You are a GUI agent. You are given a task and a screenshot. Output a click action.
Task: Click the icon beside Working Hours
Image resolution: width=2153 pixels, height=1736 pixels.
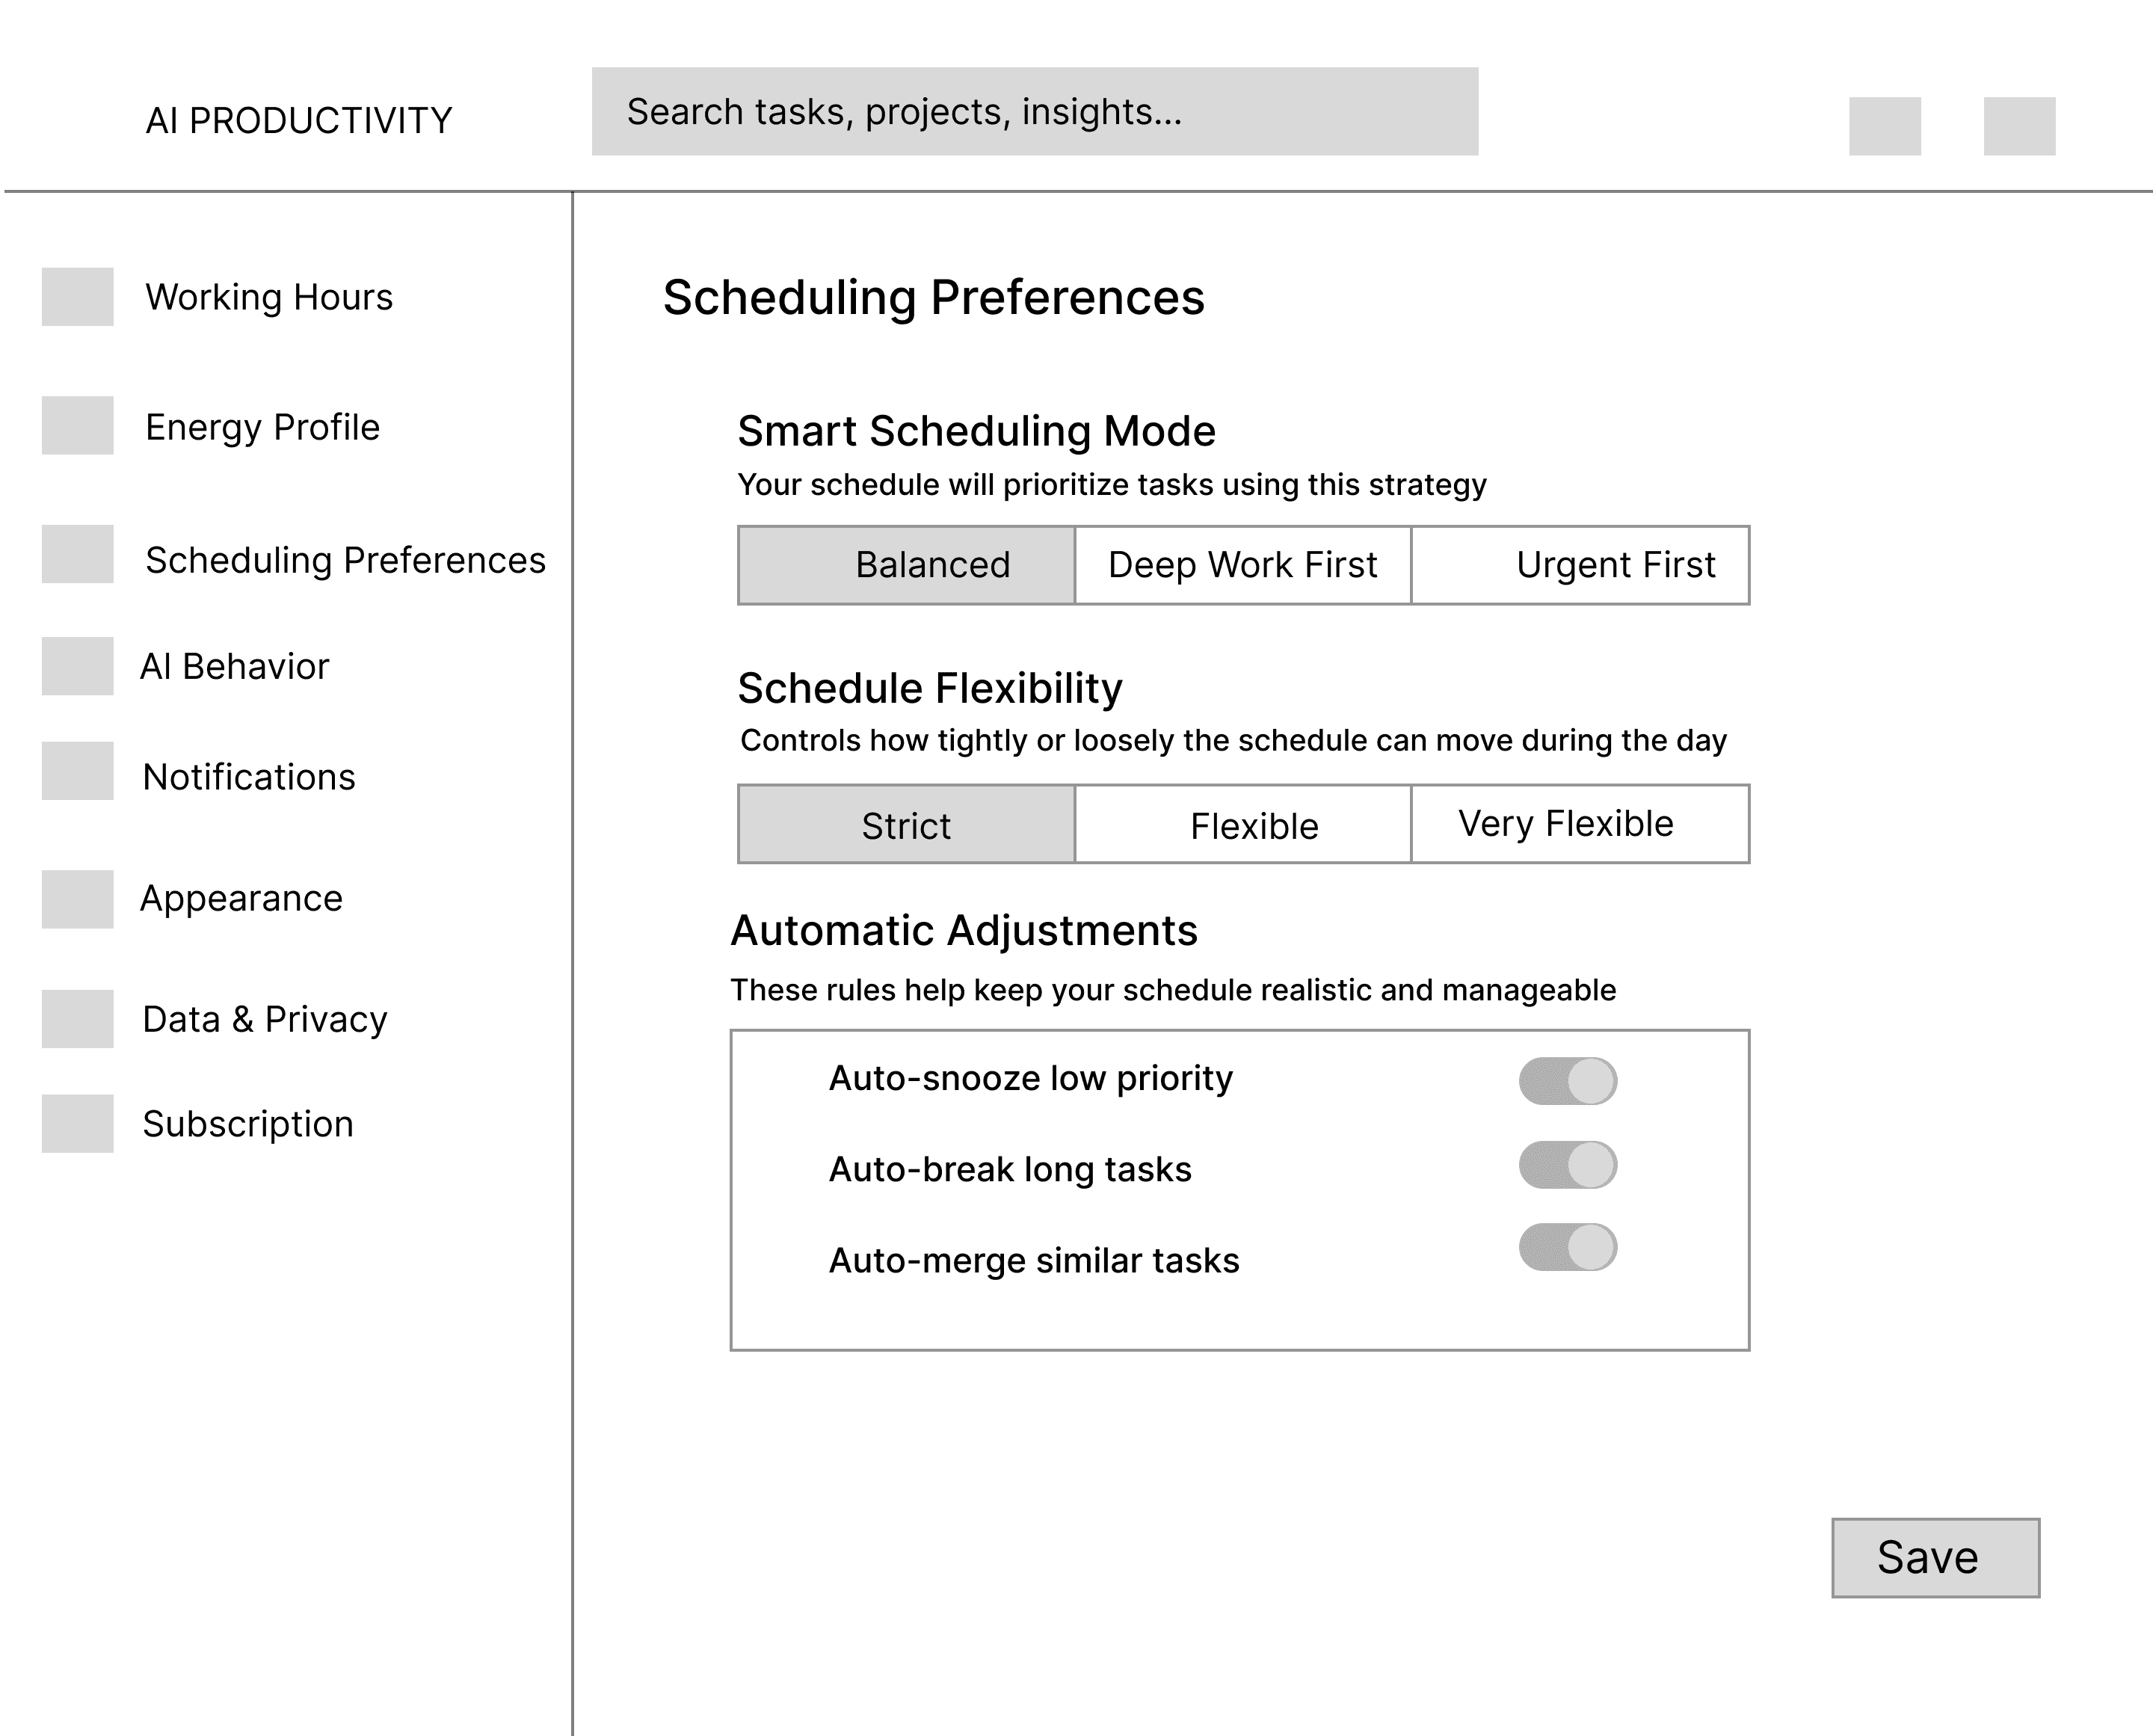77,296
